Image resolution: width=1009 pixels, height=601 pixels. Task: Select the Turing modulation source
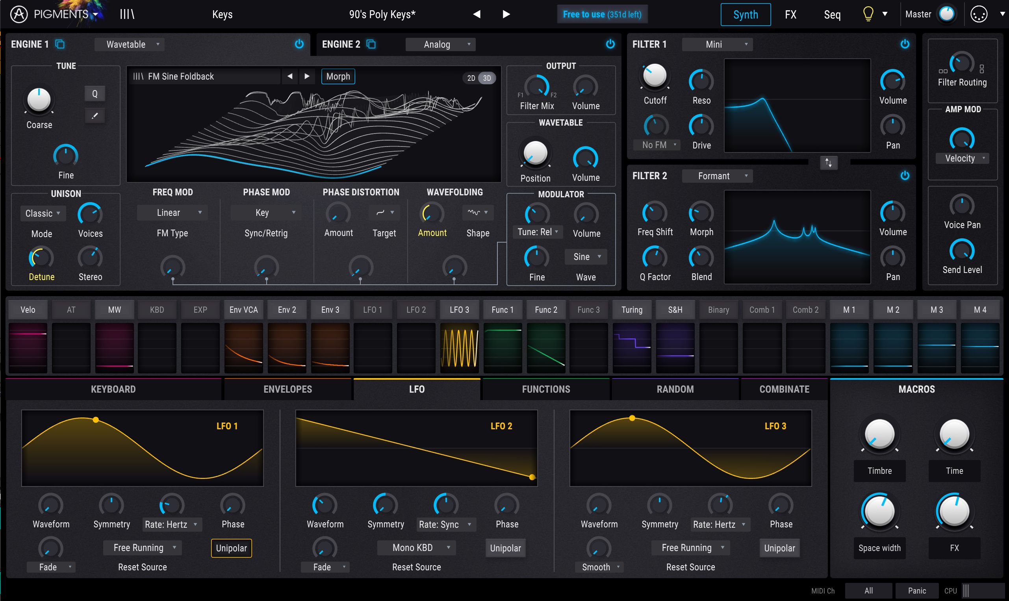click(x=632, y=310)
